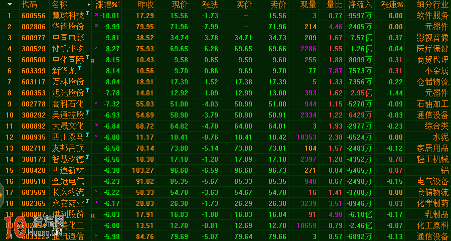The image size is (451, 241).
Task: Click 乳制品 industry cell
Action: (436, 214)
